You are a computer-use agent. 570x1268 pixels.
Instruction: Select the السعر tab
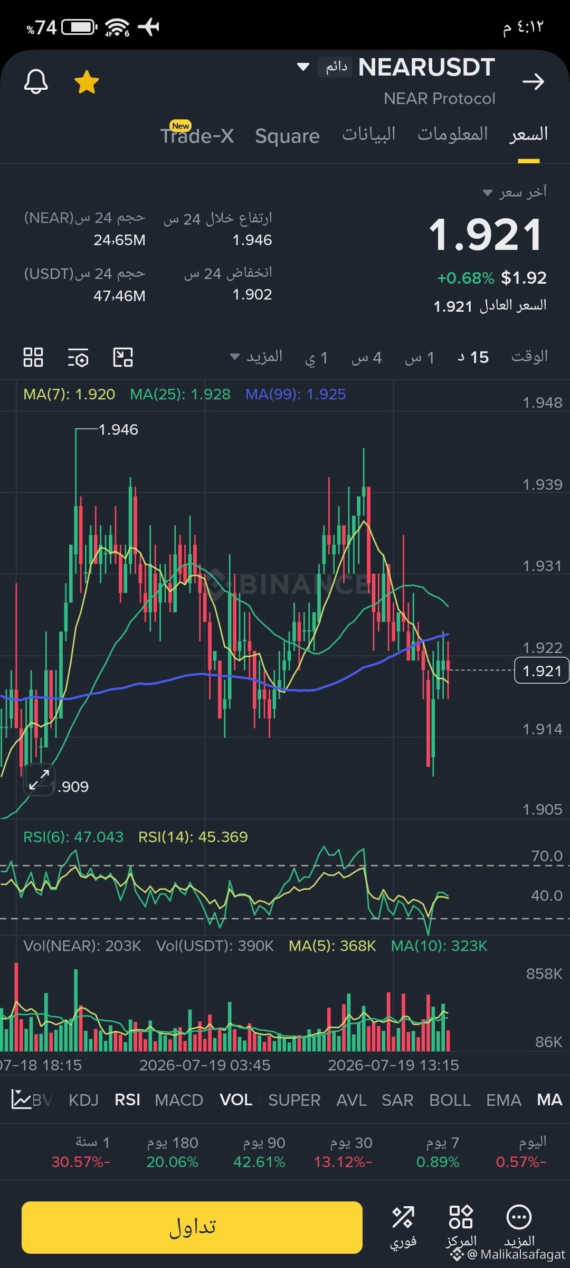[528, 134]
